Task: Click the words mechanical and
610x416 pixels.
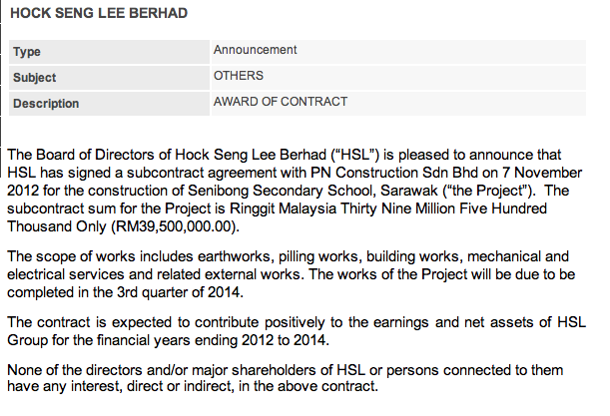Action: [518, 256]
